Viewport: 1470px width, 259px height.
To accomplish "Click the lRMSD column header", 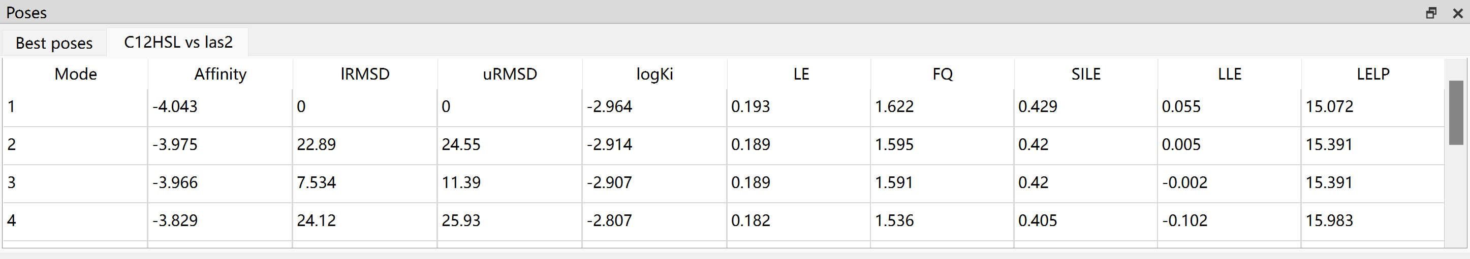I will click(365, 74).
